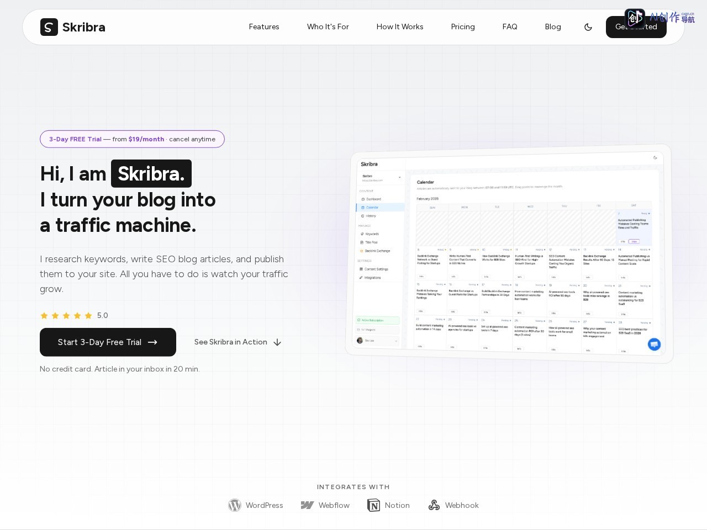Click the 'I research keywords' description paragraph

pyautogui.click(x=164, y=274)
